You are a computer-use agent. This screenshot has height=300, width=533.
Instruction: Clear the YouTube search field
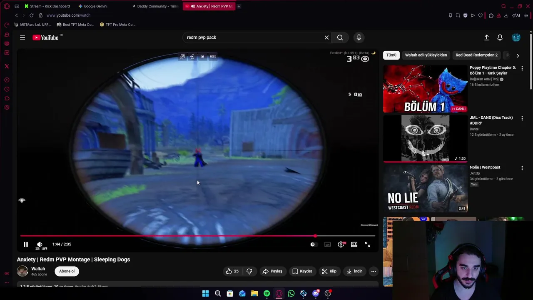[326, 37]
